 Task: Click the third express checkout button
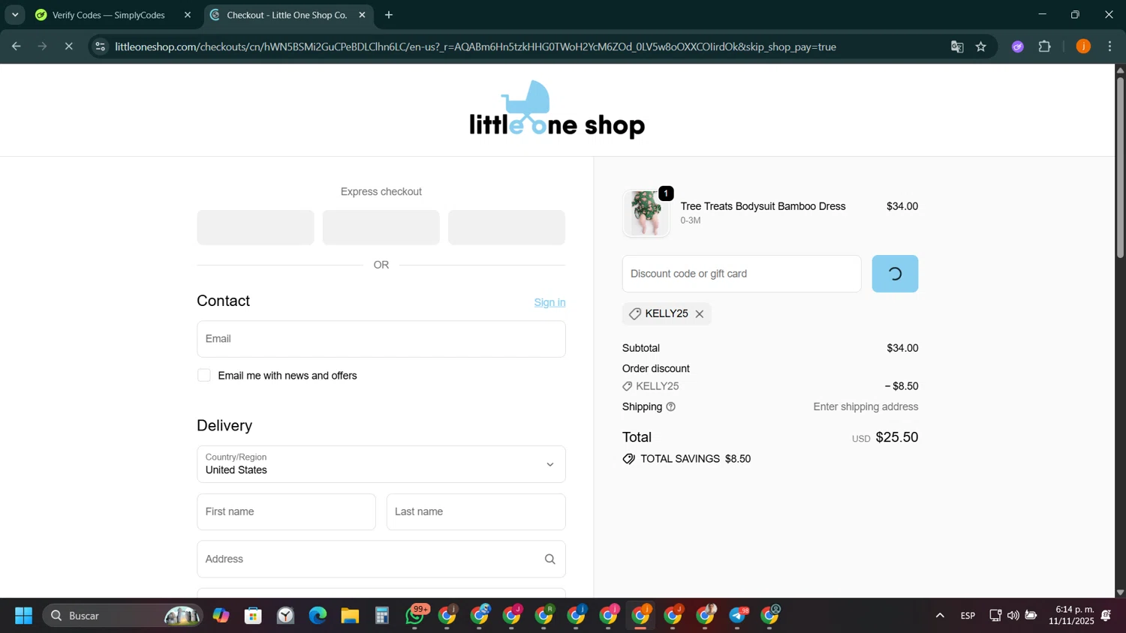click(507, 227)
